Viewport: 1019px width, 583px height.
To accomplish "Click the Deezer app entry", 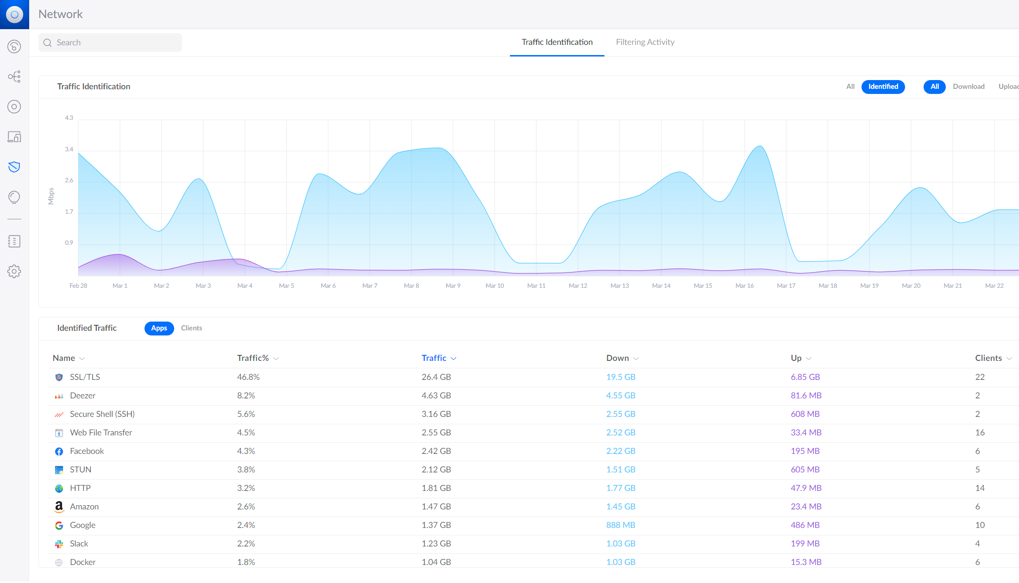I will click(x=82, y=396).
